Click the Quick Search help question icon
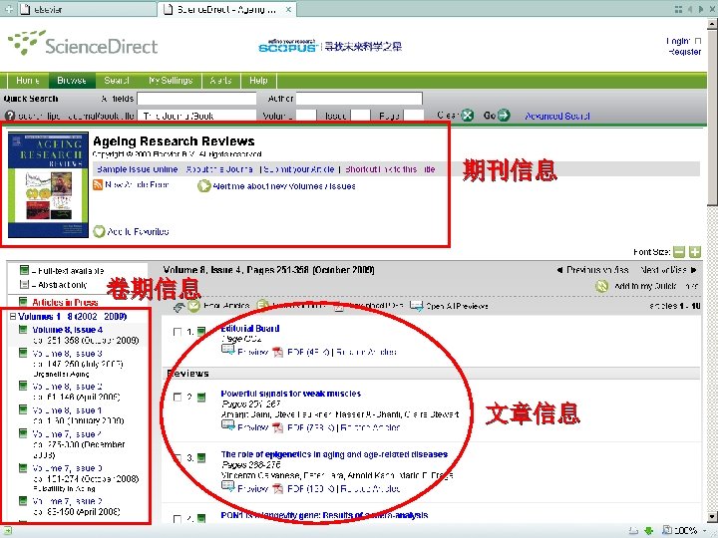The image size is (718, 538). click(10, 116)
